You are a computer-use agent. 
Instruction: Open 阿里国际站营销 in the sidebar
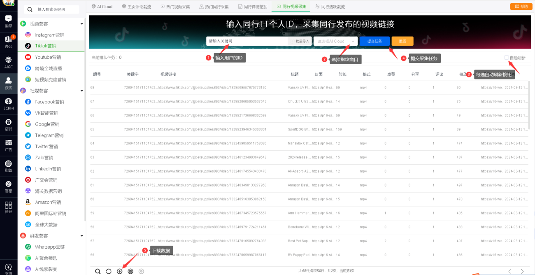tap(50, 213)
